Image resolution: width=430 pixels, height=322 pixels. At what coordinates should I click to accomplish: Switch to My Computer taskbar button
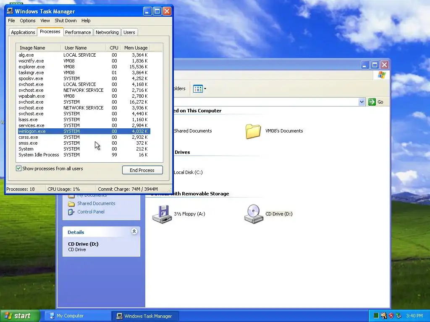(78, 316)
